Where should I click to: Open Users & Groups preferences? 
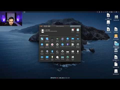coord(57,45)
